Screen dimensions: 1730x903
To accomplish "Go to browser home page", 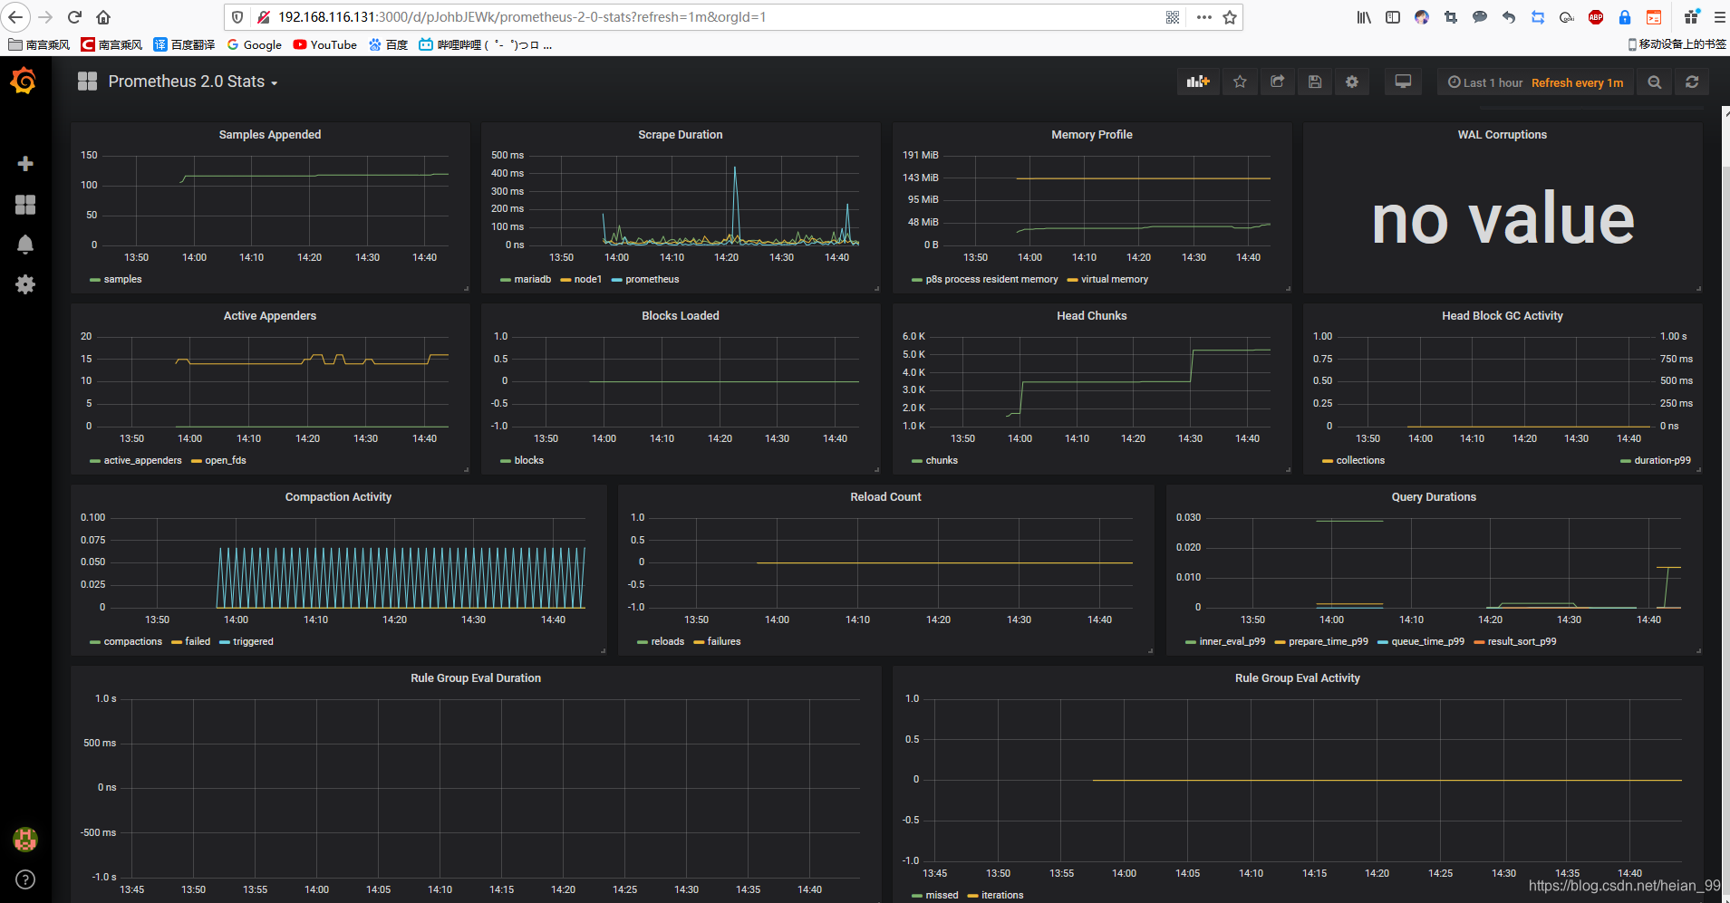I will (103, 17).
